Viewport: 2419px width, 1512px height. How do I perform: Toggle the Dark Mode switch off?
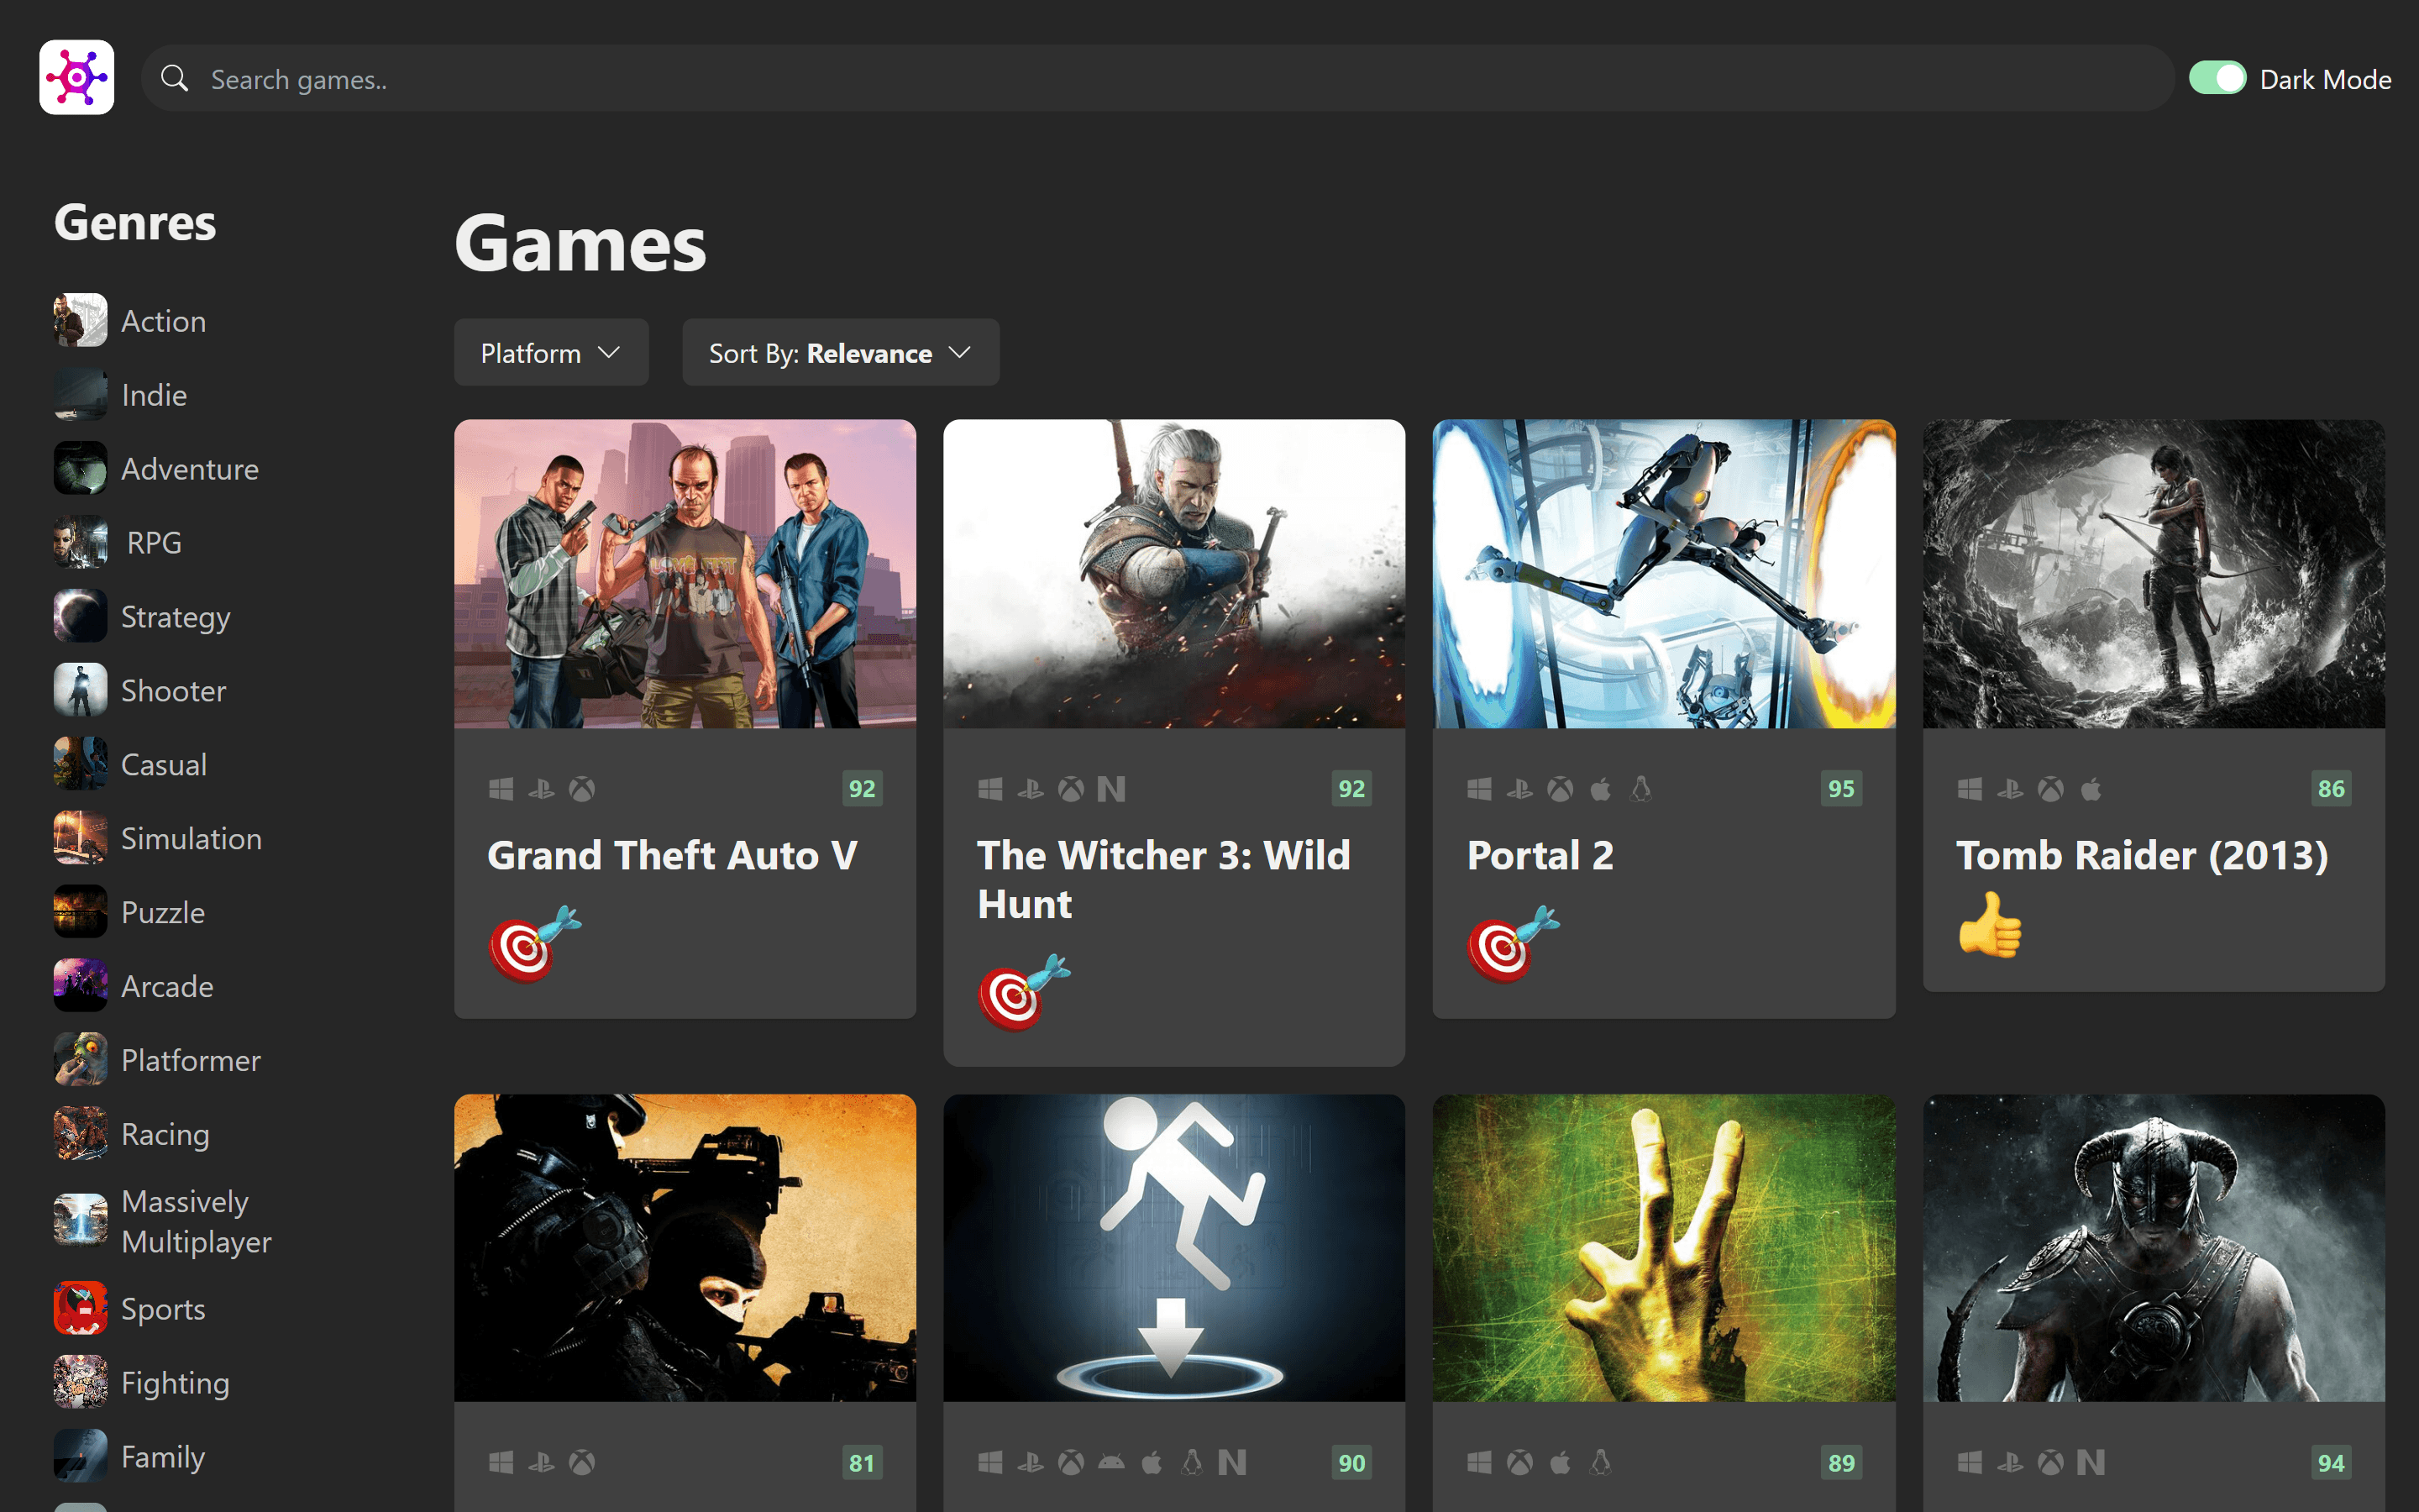click(2216, 78)
